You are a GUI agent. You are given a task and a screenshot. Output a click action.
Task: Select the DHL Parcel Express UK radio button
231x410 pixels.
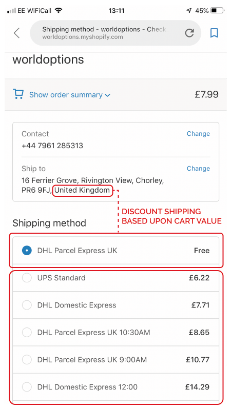[x=27, y=251]
